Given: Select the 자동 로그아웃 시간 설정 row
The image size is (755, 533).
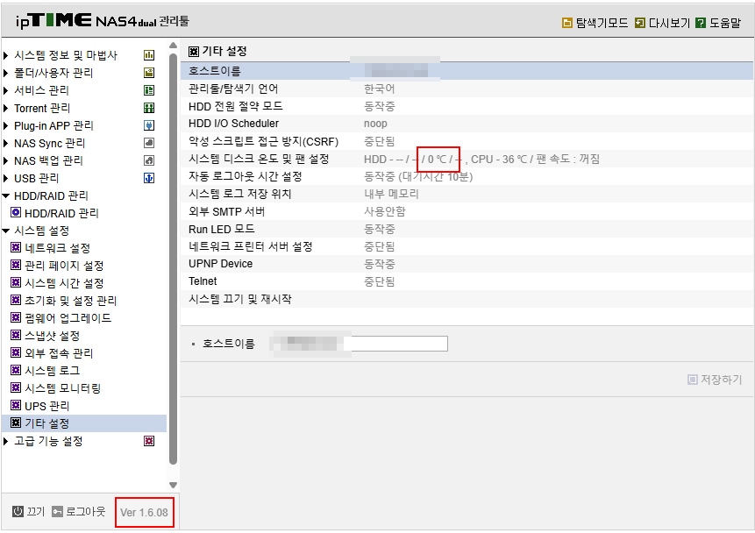Looking at the screenshot, I should point(467,176).
